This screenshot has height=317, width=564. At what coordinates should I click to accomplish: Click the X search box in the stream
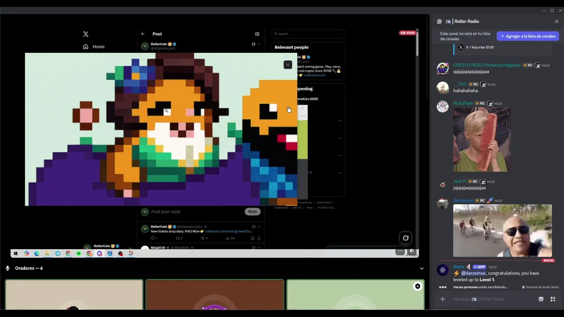(x=308, y=34)
